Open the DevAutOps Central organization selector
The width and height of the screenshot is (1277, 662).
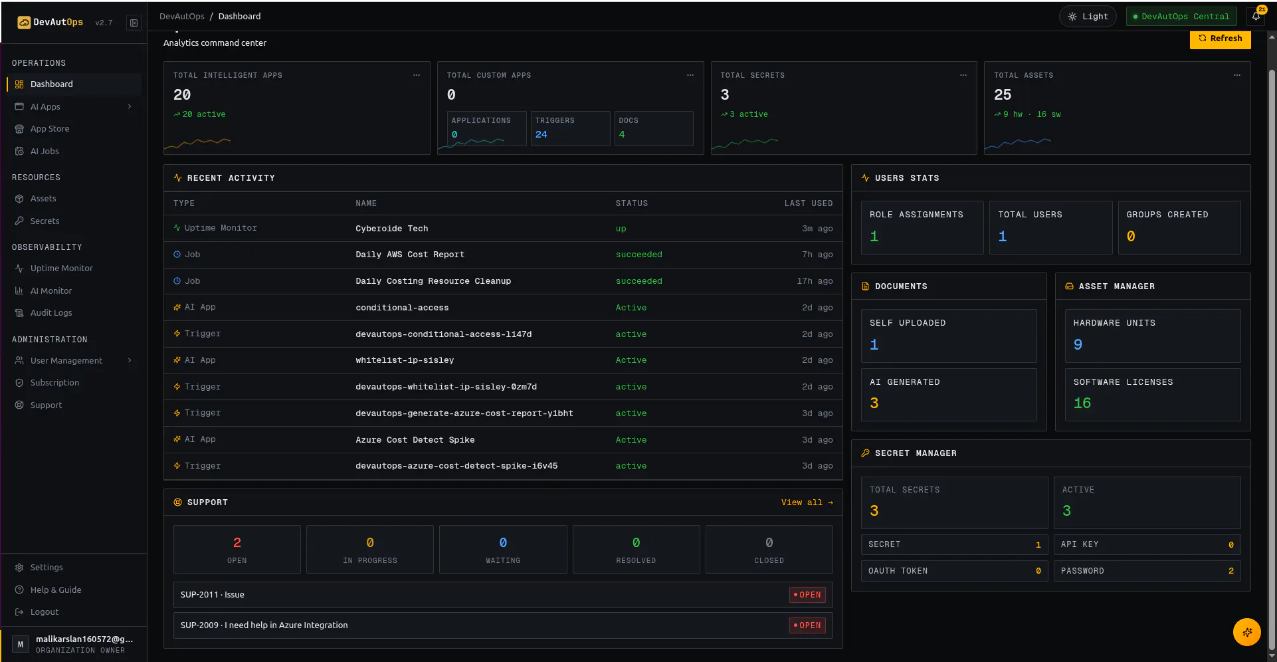[1181, 17]
